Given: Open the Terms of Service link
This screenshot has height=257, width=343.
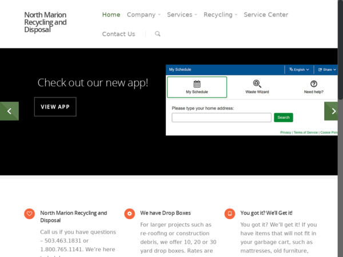Looking at the screenshot, I should (x=306, y=132).
